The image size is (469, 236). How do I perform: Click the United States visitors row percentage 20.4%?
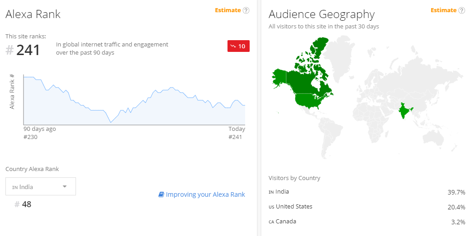click(456, 207)
